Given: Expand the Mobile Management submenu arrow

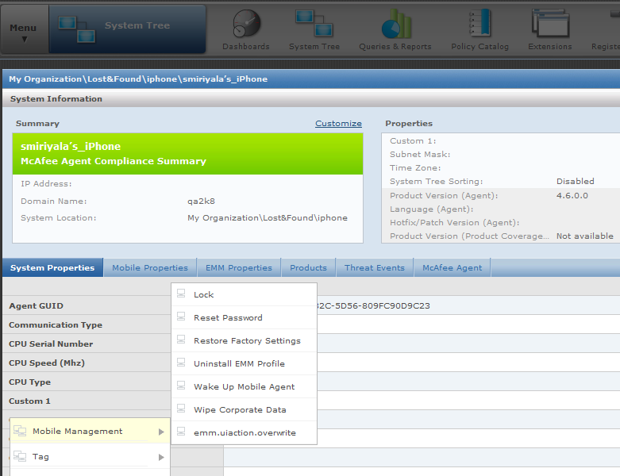Looking at the screenshot, I should tap(161, 432).
